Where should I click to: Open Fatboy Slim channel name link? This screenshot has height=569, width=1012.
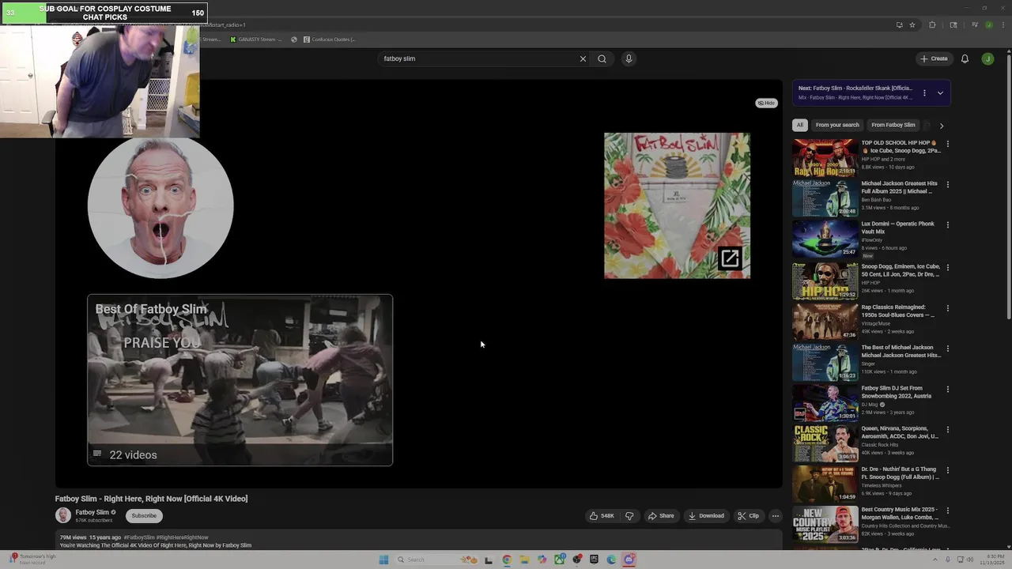92,512
